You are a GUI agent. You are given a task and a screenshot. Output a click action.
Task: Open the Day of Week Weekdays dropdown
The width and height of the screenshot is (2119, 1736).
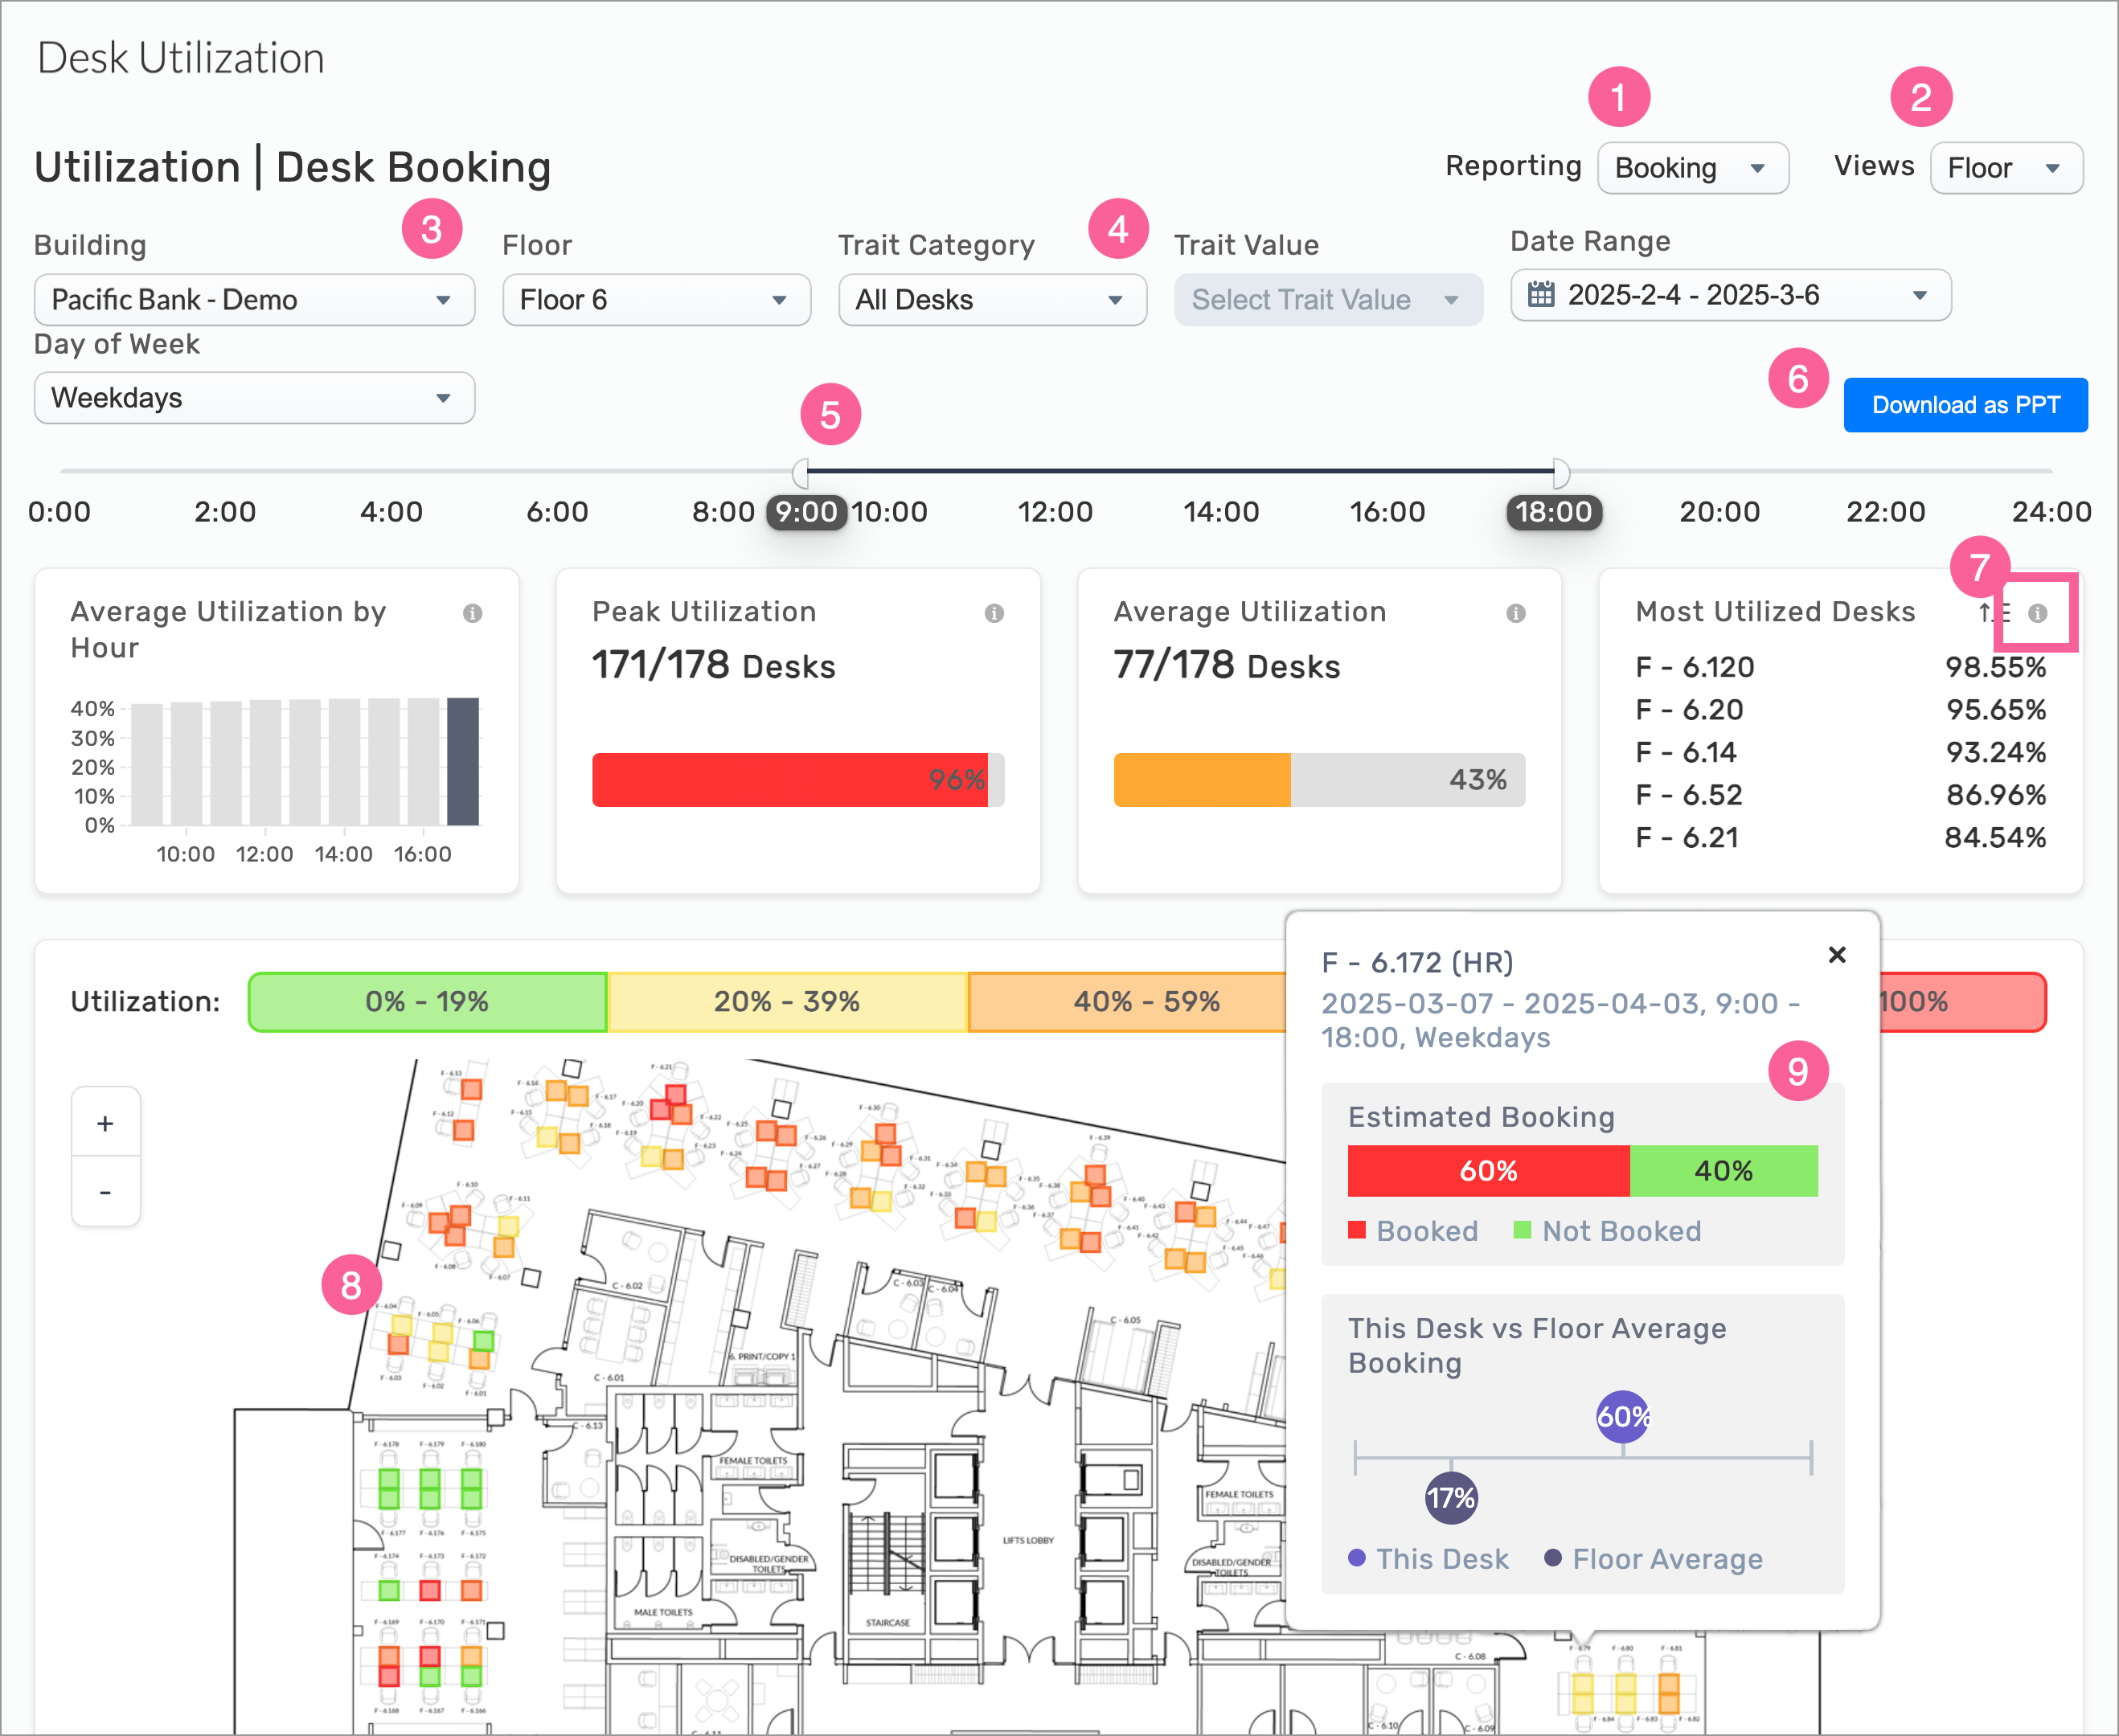[254, 398]
